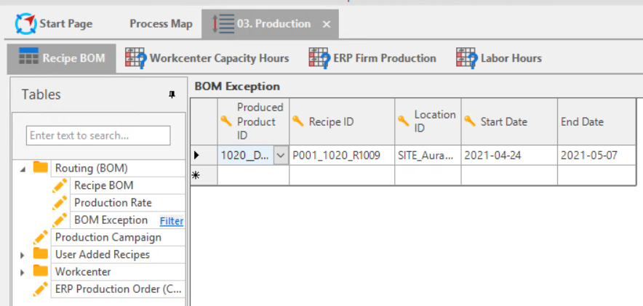Pin the Tables panel
The width and height of the screenshot is (643, 306).
[172, 95]
